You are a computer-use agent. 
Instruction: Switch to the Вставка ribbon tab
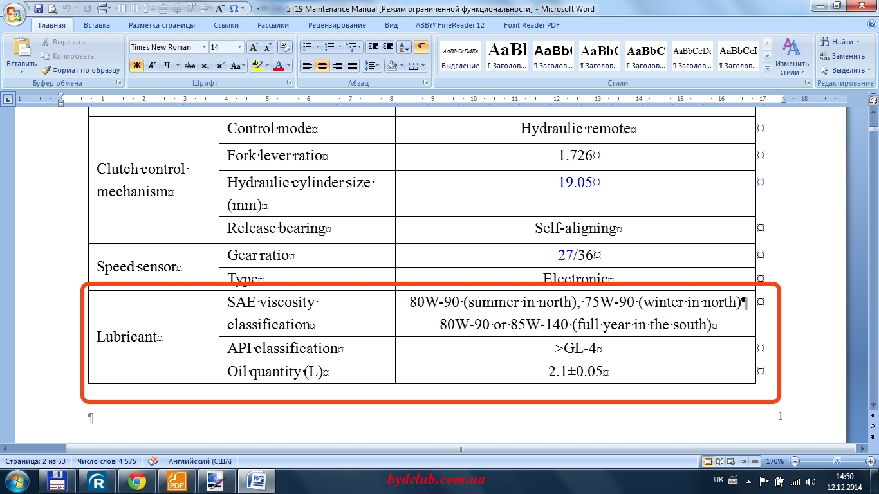97,25
